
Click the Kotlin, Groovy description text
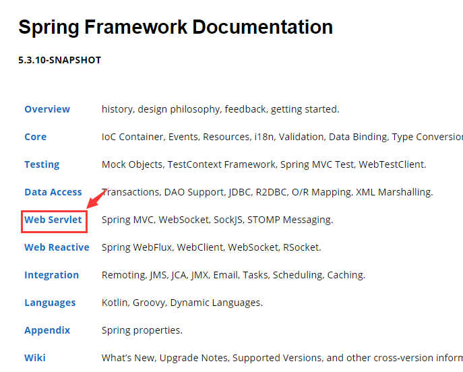point(182,303)
